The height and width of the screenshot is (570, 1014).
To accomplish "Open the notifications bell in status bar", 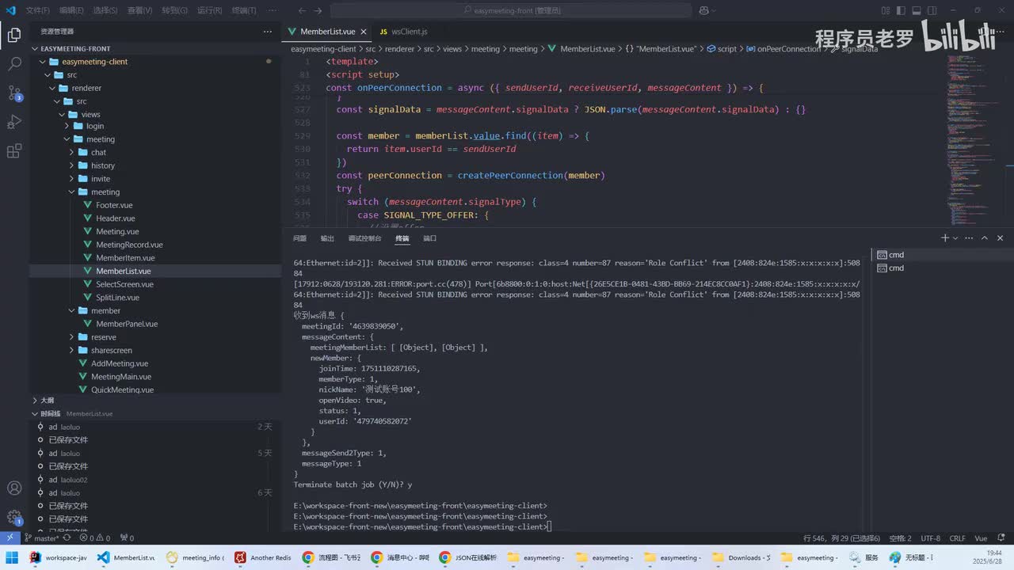I will tap(1002, 538).
